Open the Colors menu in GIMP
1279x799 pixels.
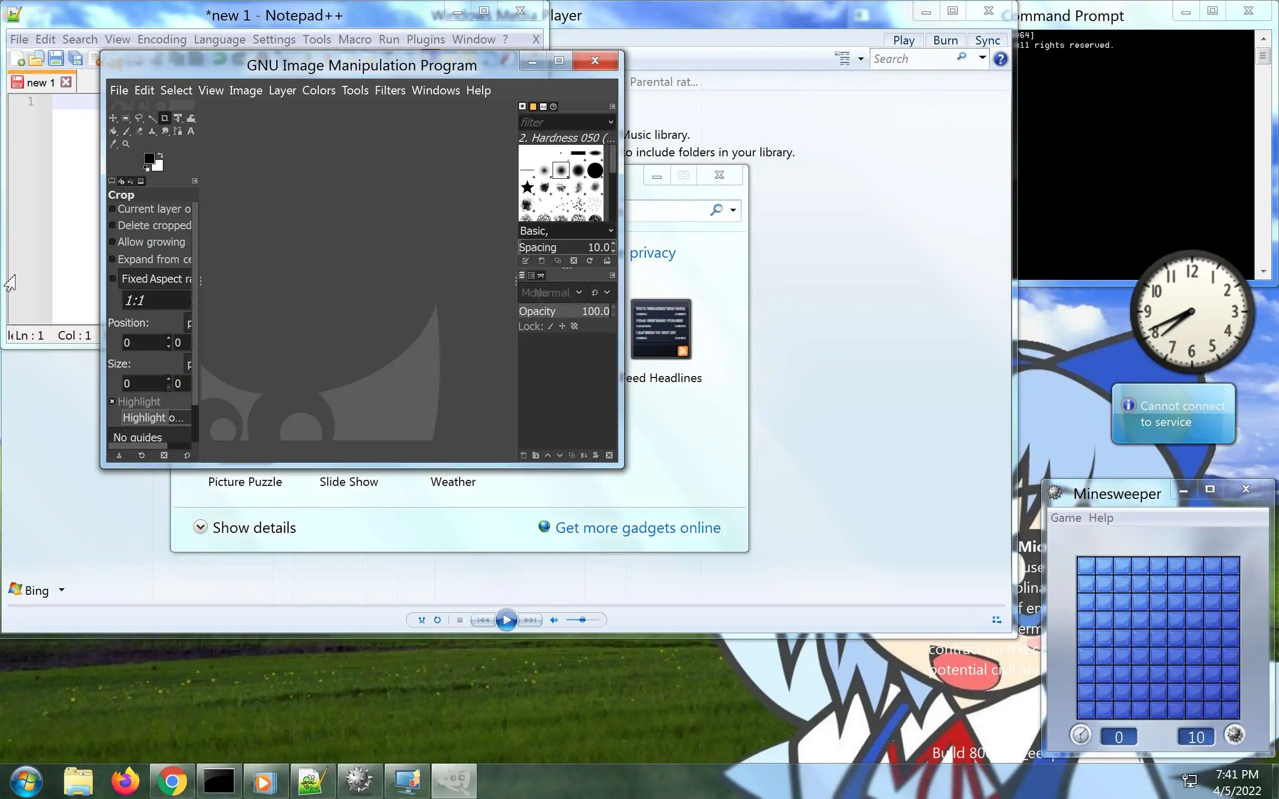[x=318, y=90]
